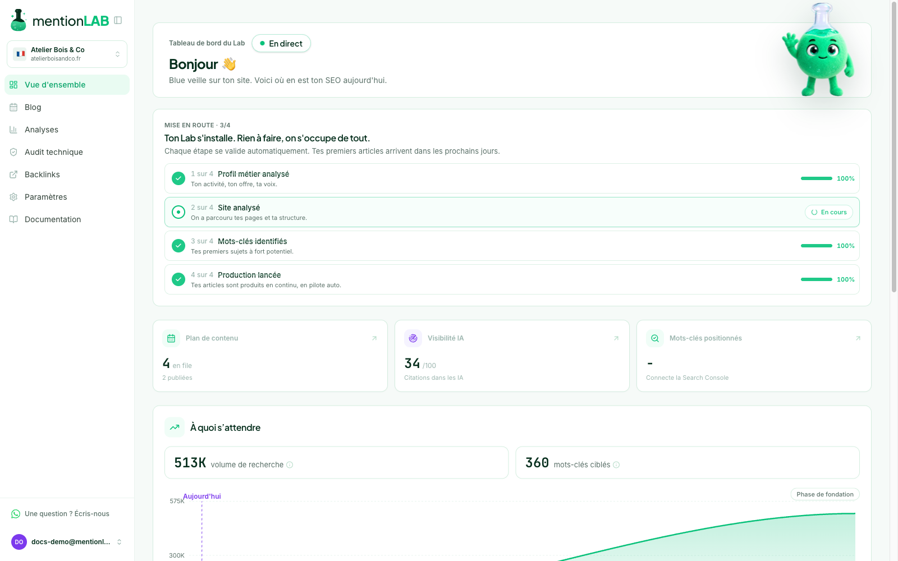Click the Production lancée progress bar
The width and height of the screenshot is (898, 561).
point(817,279)
